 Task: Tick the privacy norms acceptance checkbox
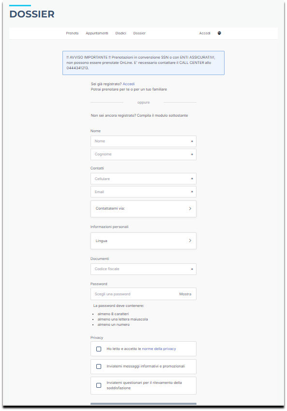[99, 349]
